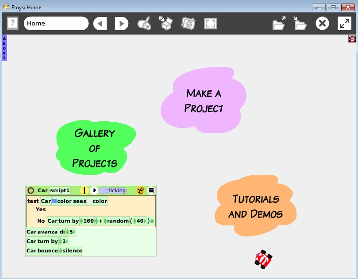The height and width of the screenshot is (279, 358).
Task: Open the Tutorials and Demos blob
Action: [x=255, y=205]
